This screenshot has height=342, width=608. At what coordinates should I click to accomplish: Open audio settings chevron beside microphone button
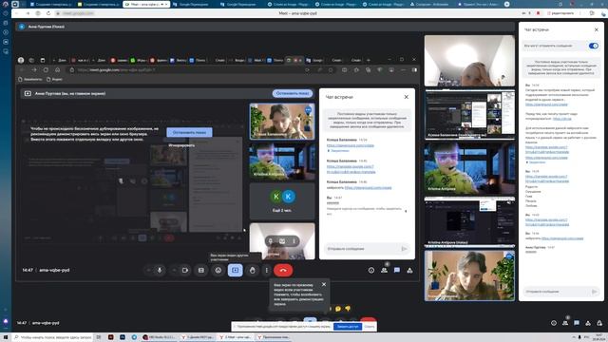pos(149,270)
